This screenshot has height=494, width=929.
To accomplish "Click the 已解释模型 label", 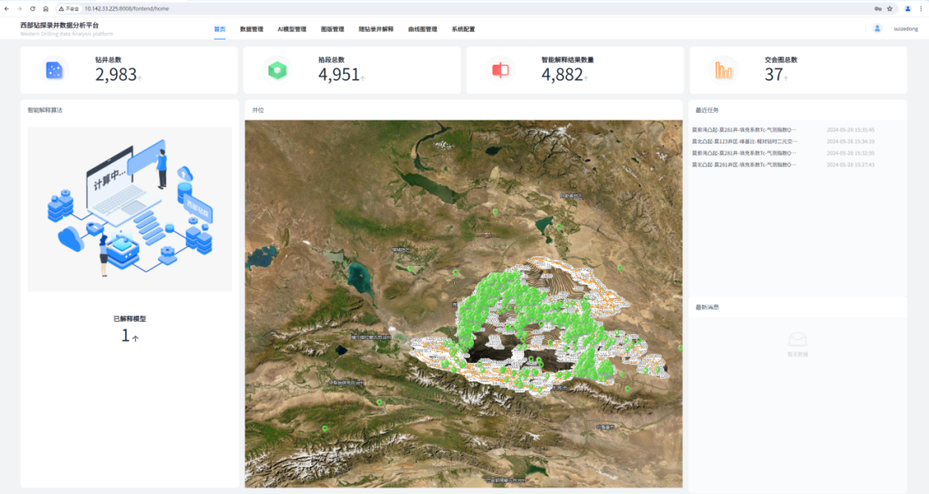I will [x=130, y=319].
